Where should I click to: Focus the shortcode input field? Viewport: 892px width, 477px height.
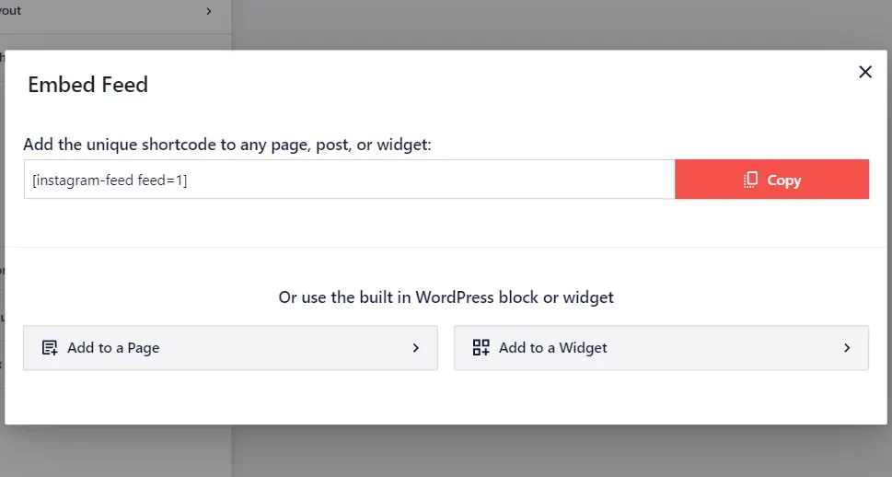click(349, 180)
